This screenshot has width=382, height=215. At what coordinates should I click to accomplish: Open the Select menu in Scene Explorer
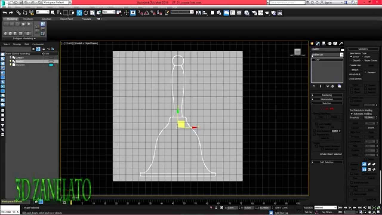coord(7,44)
